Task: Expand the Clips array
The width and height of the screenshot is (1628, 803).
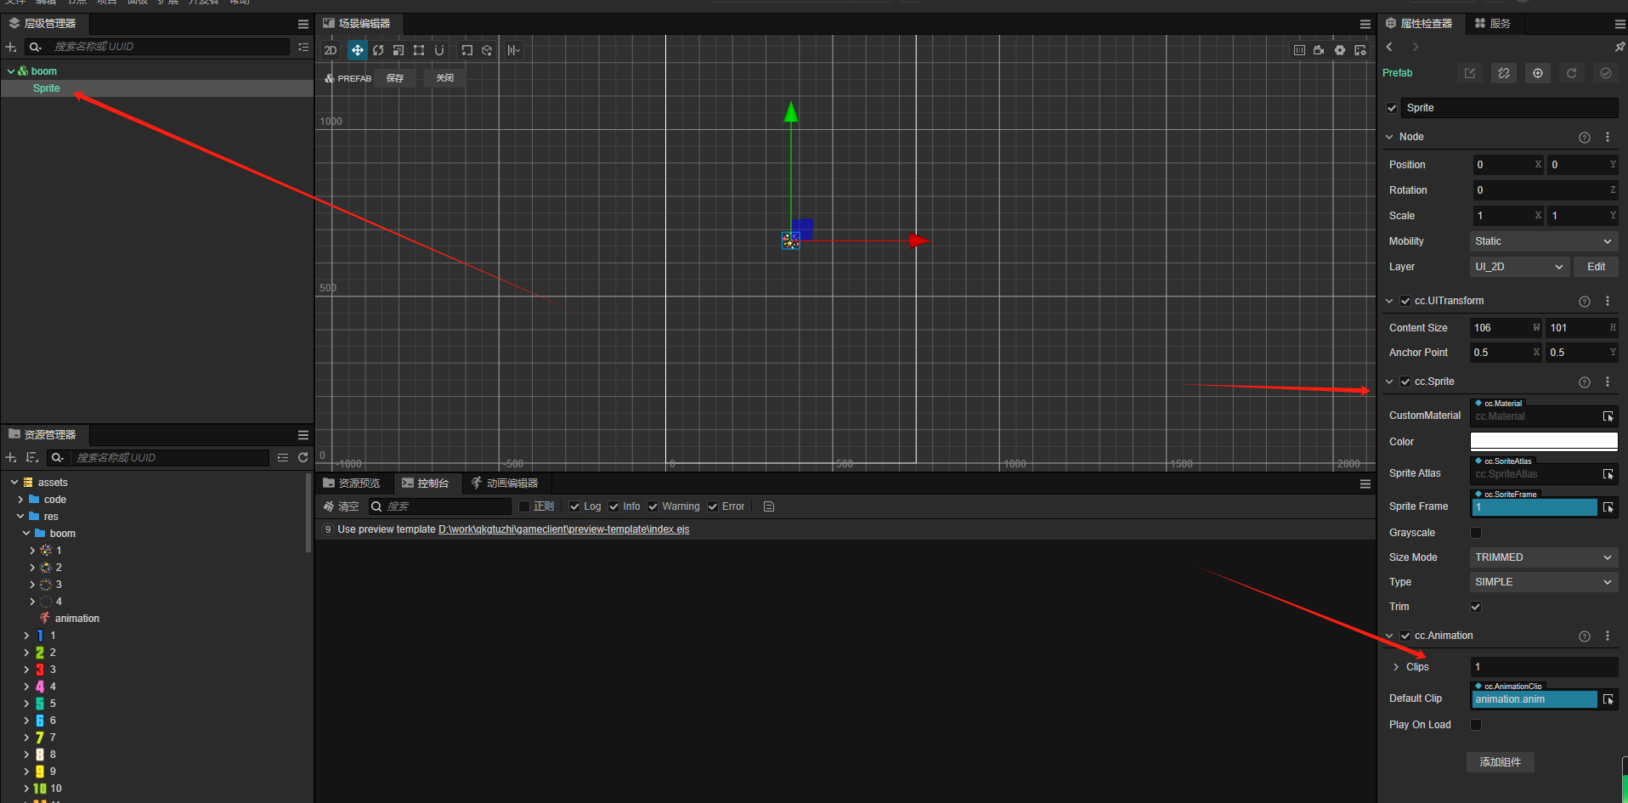Action: 1396,667
